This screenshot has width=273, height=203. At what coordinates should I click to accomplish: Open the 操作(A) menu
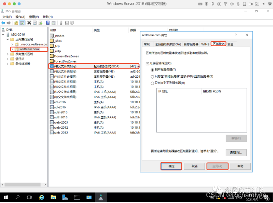pyautogui.click(x=21, y=17)
